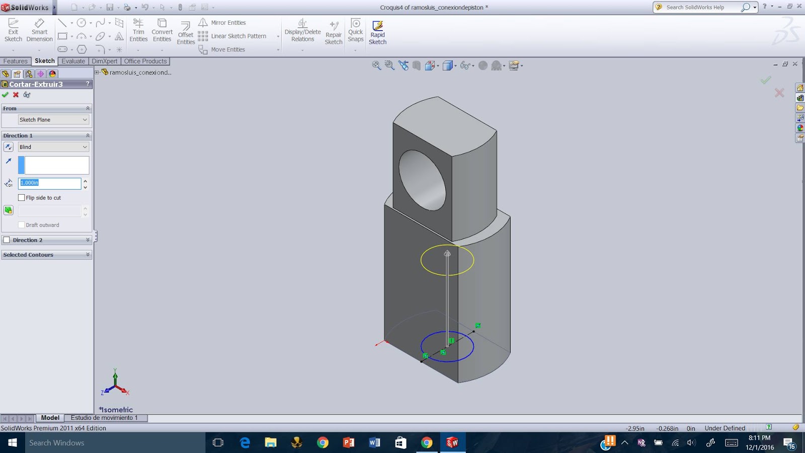Enable the Direction 2 checkbox
The height and width of the screenshot is (453, 805).
tap(7, 240)
